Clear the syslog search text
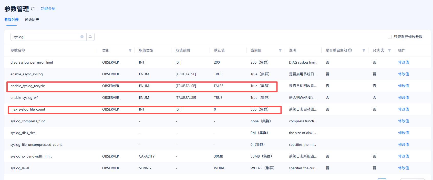 82,37
